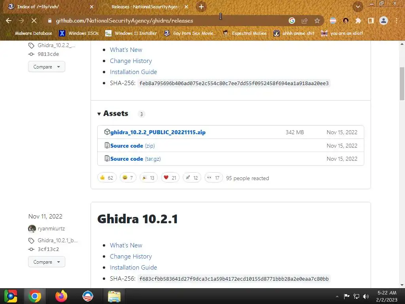Download Source code (zip)
Image resolution: width=405 pixels, height=304 pixels.
pyautogui.click(x=132, y=146)
